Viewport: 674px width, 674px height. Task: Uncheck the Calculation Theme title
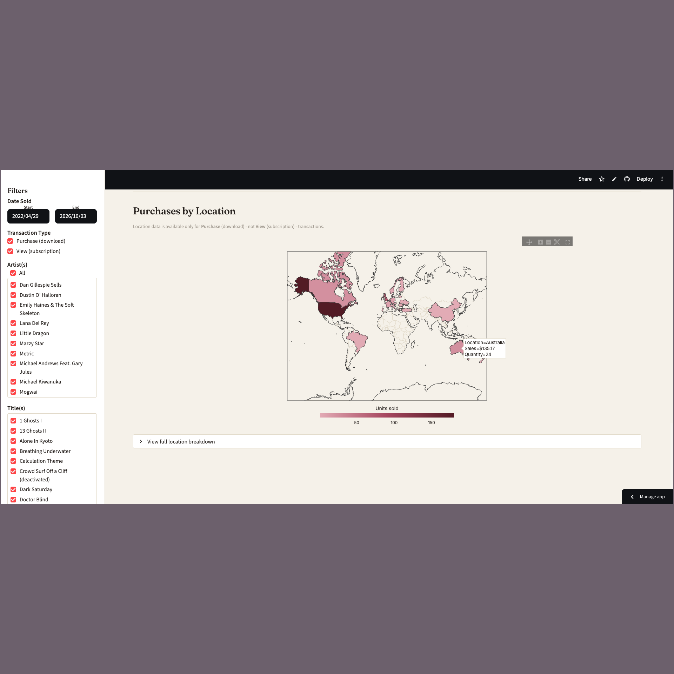coord(13,461)
